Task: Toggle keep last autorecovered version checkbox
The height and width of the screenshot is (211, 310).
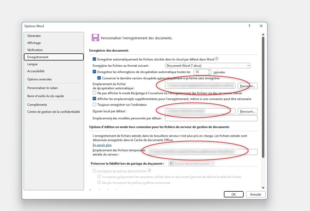Action: coord(99,78)
